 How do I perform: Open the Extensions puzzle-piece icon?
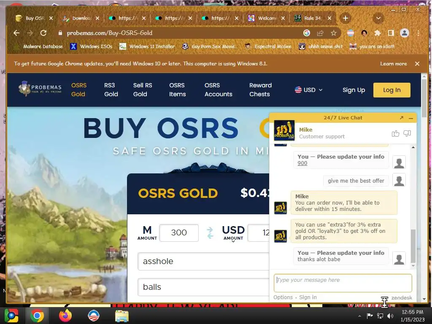(378, 33)
